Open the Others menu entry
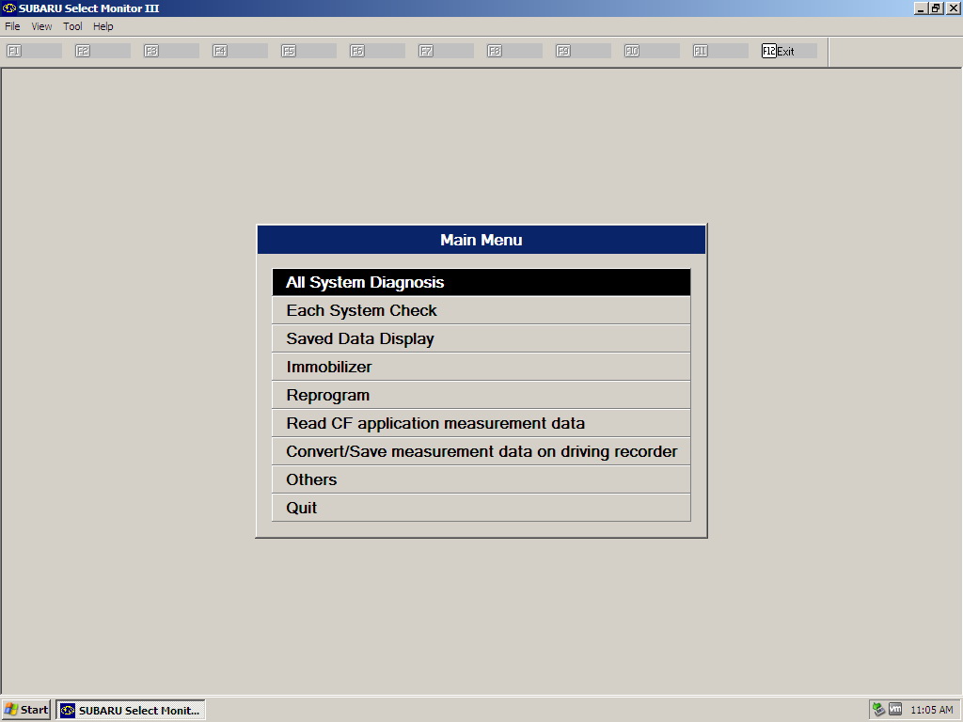The height and width of the screenshot is (722, 963). coord(481,480)
